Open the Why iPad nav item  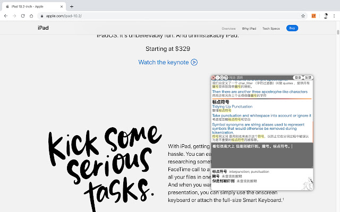pos(249,28)
